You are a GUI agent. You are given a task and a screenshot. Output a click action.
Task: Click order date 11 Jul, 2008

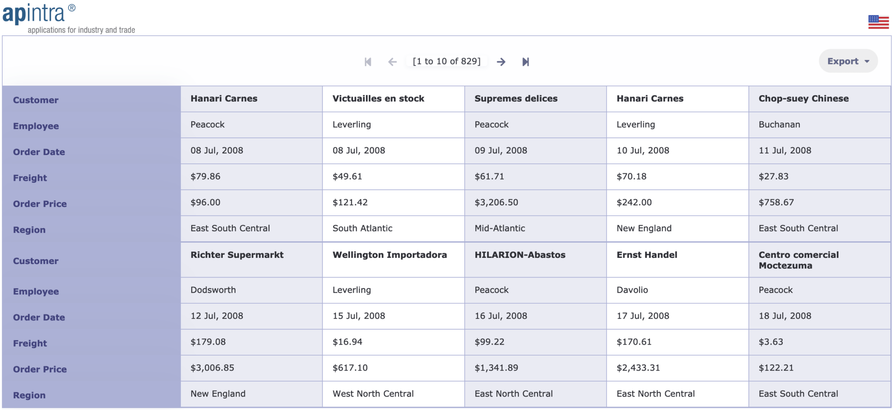point(785,151)
